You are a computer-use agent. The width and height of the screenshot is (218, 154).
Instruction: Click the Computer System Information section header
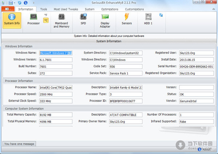pyautogui.click(x=109, y=109)
